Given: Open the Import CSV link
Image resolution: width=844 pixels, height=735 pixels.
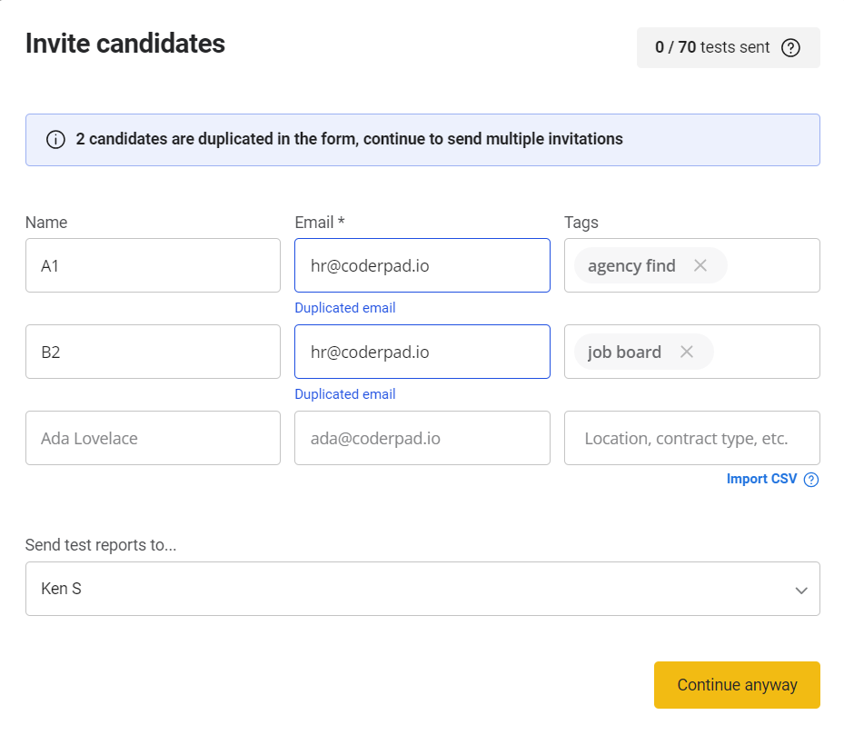Looking at the screenshot, I should click(x=761, y=479).
